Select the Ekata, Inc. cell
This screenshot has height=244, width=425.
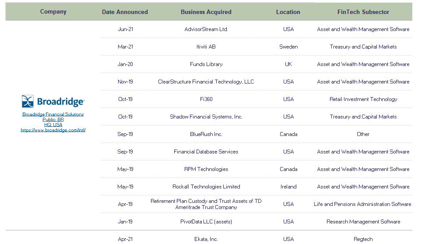pyautogui.click(x=206, y=239)
